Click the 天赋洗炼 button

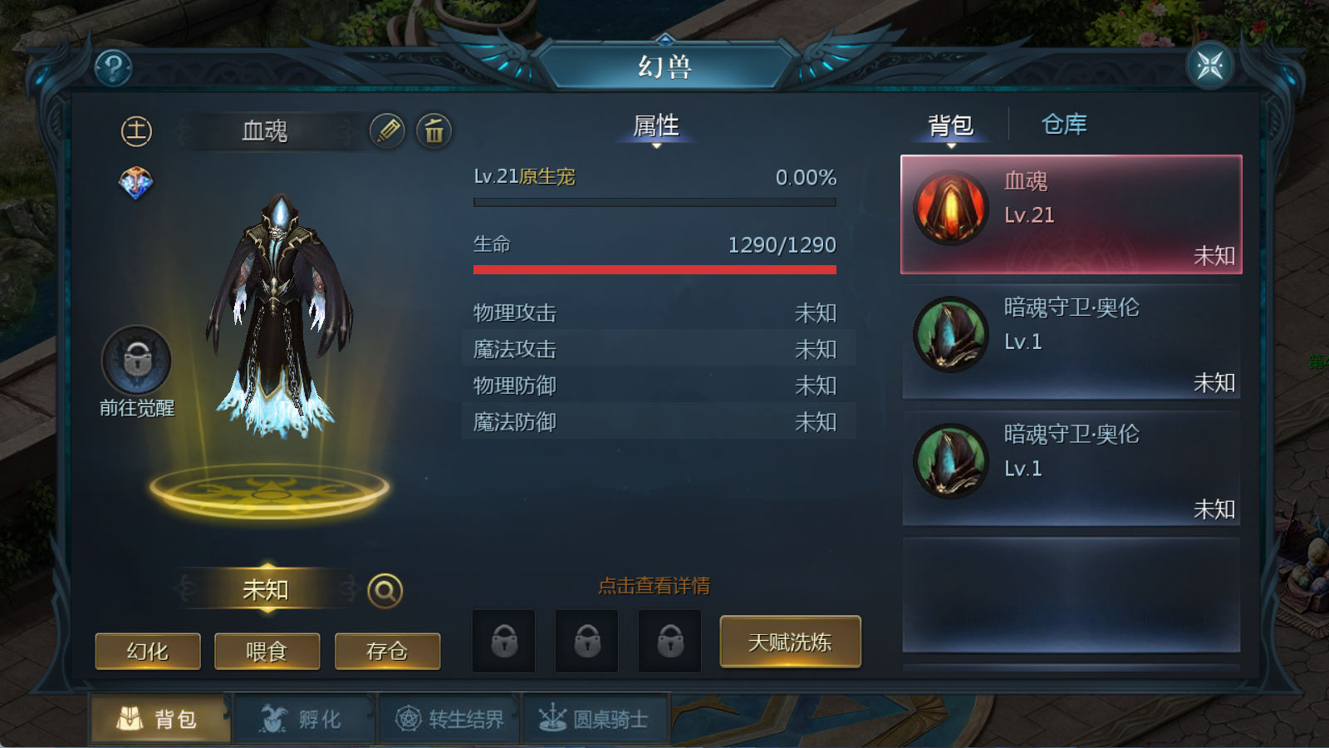(x=790, y=642)
